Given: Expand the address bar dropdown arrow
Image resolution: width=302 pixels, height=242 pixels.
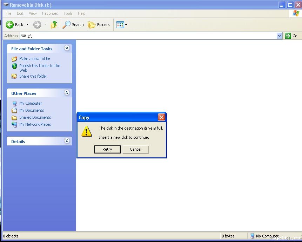Looking at the screenshot, I should pyautogui.click(x=279, y=36).
